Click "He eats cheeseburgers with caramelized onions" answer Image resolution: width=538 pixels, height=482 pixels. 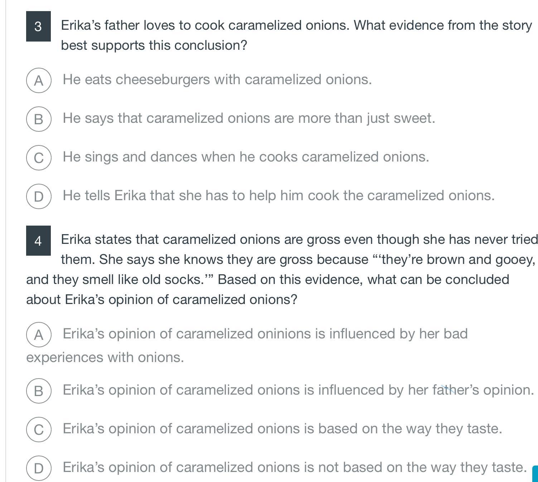(x=217, y=79)
